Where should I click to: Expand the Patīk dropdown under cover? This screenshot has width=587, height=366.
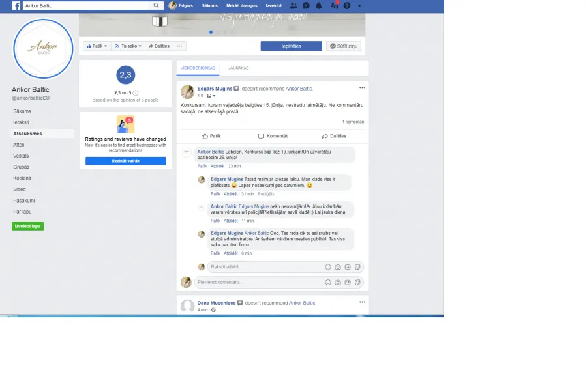(x=97, y=46)
